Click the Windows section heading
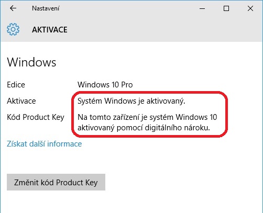This screenshot has height=213, width=263. 31,62
